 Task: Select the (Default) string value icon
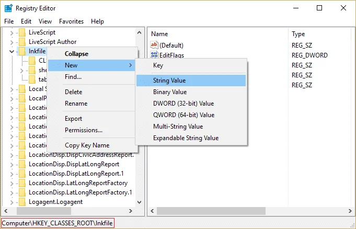click(x=154, y=45)
